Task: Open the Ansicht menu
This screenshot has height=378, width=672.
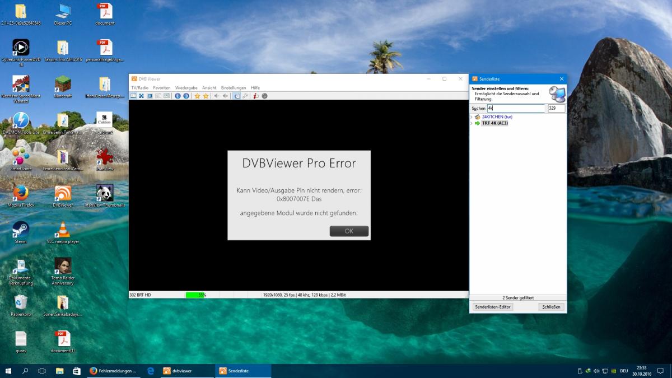Action: [209, 88]
